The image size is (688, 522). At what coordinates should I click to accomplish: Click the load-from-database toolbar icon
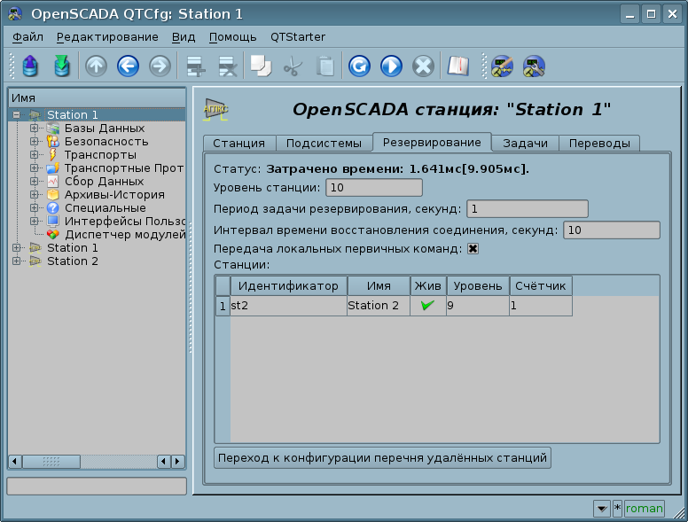[31, 66]
